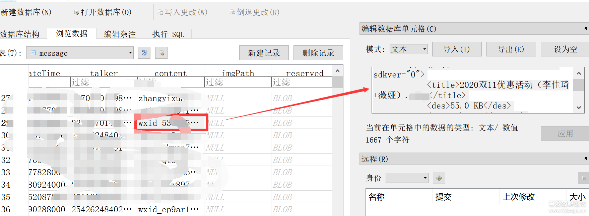The height and width of the screenshot is (216, 589).
Task: Click the 名称 column header in remote panel
Action: pyautogui.click(x=399, y=197)
